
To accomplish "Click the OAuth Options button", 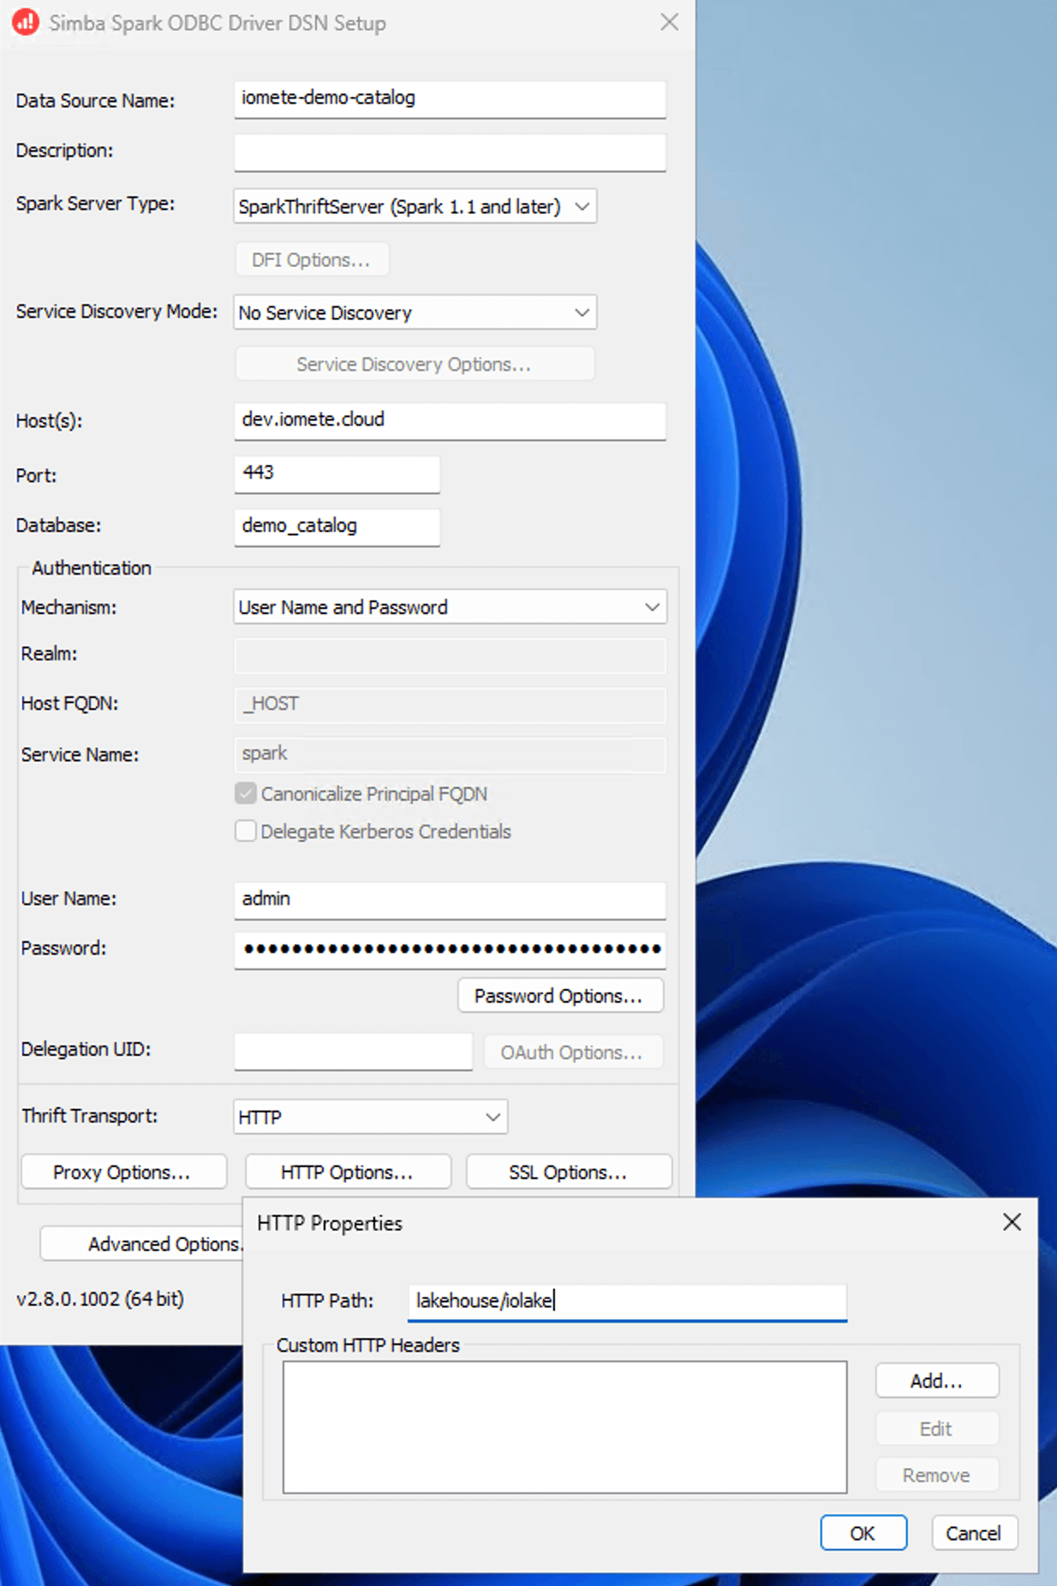I will [573, 1052].
